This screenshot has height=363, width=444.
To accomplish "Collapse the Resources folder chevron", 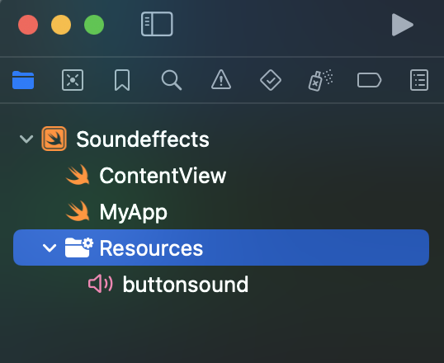I will 50,248.
